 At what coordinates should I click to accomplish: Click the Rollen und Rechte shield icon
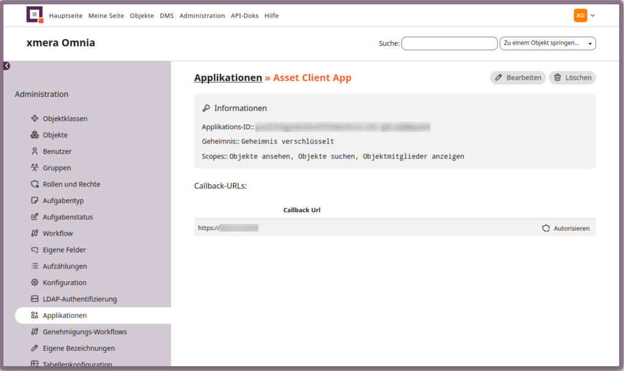click(x=35, y=184)
